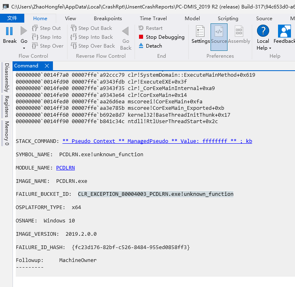Click the Step Over button
Screen dimensions: 295x287
tap(47, 46)
